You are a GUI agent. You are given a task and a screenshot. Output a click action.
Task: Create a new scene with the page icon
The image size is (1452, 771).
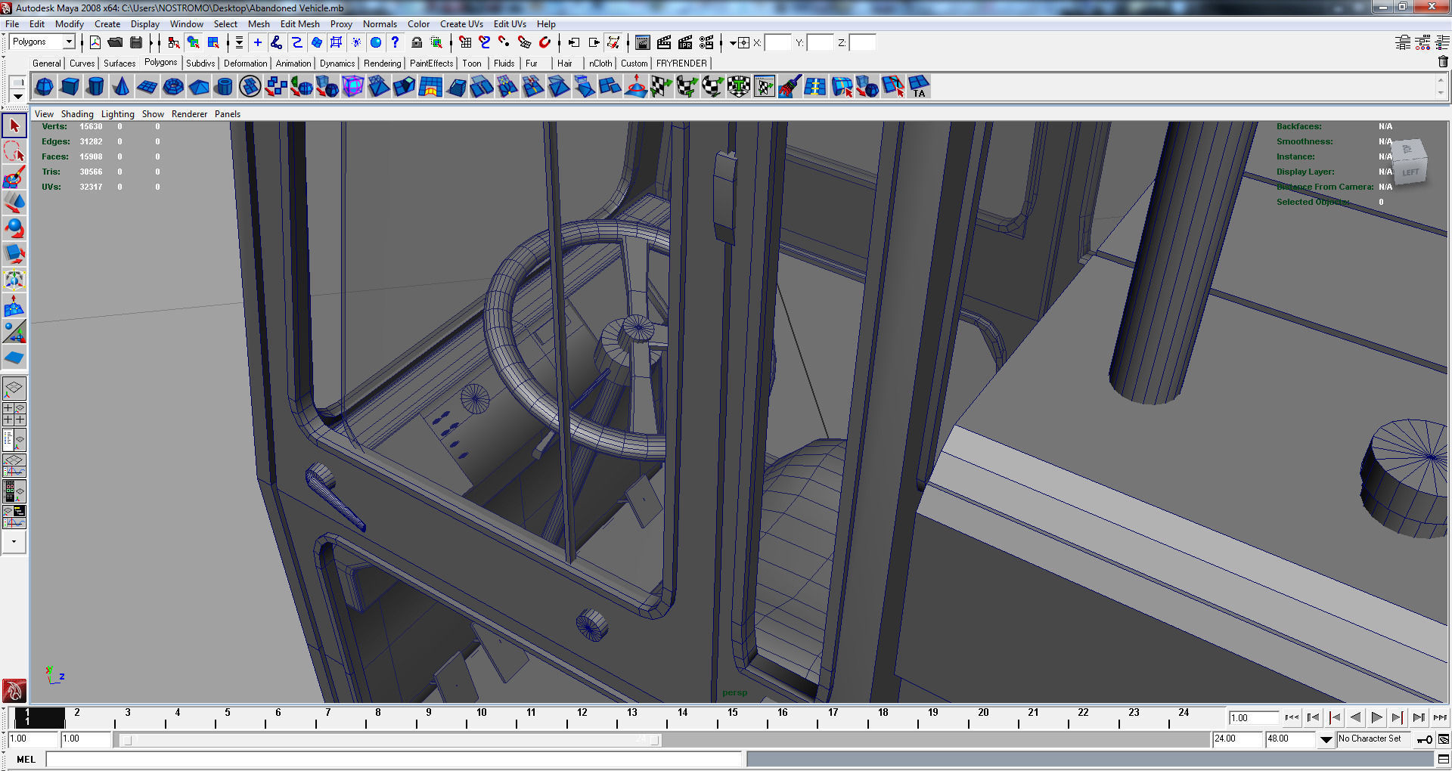[95, 42]
